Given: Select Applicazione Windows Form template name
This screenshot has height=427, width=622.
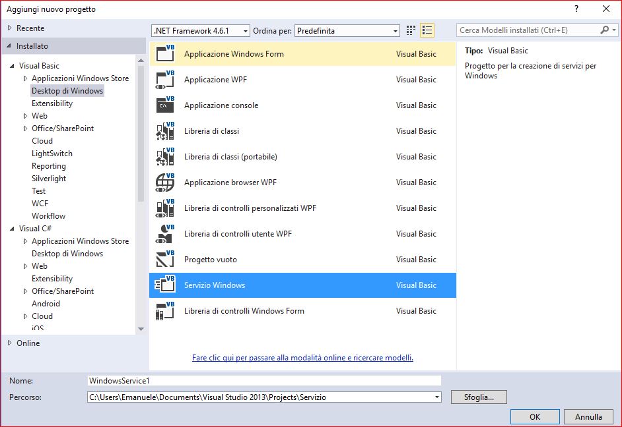Looking at the screenshot, I should pyautogui.click(x=234, y=54).
